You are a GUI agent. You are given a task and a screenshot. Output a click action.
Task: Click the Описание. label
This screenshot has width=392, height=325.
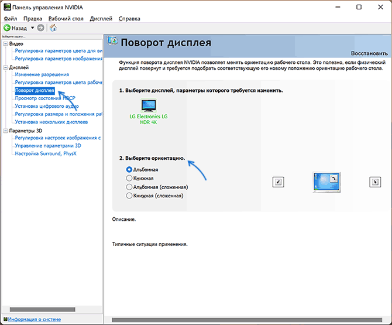click(124, 220)
